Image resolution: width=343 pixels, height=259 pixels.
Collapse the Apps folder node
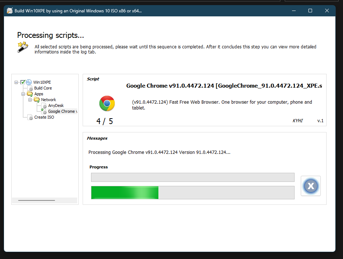pos(23,94)
